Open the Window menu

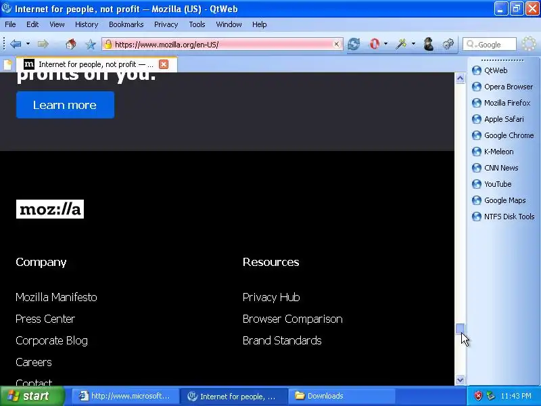229,24
